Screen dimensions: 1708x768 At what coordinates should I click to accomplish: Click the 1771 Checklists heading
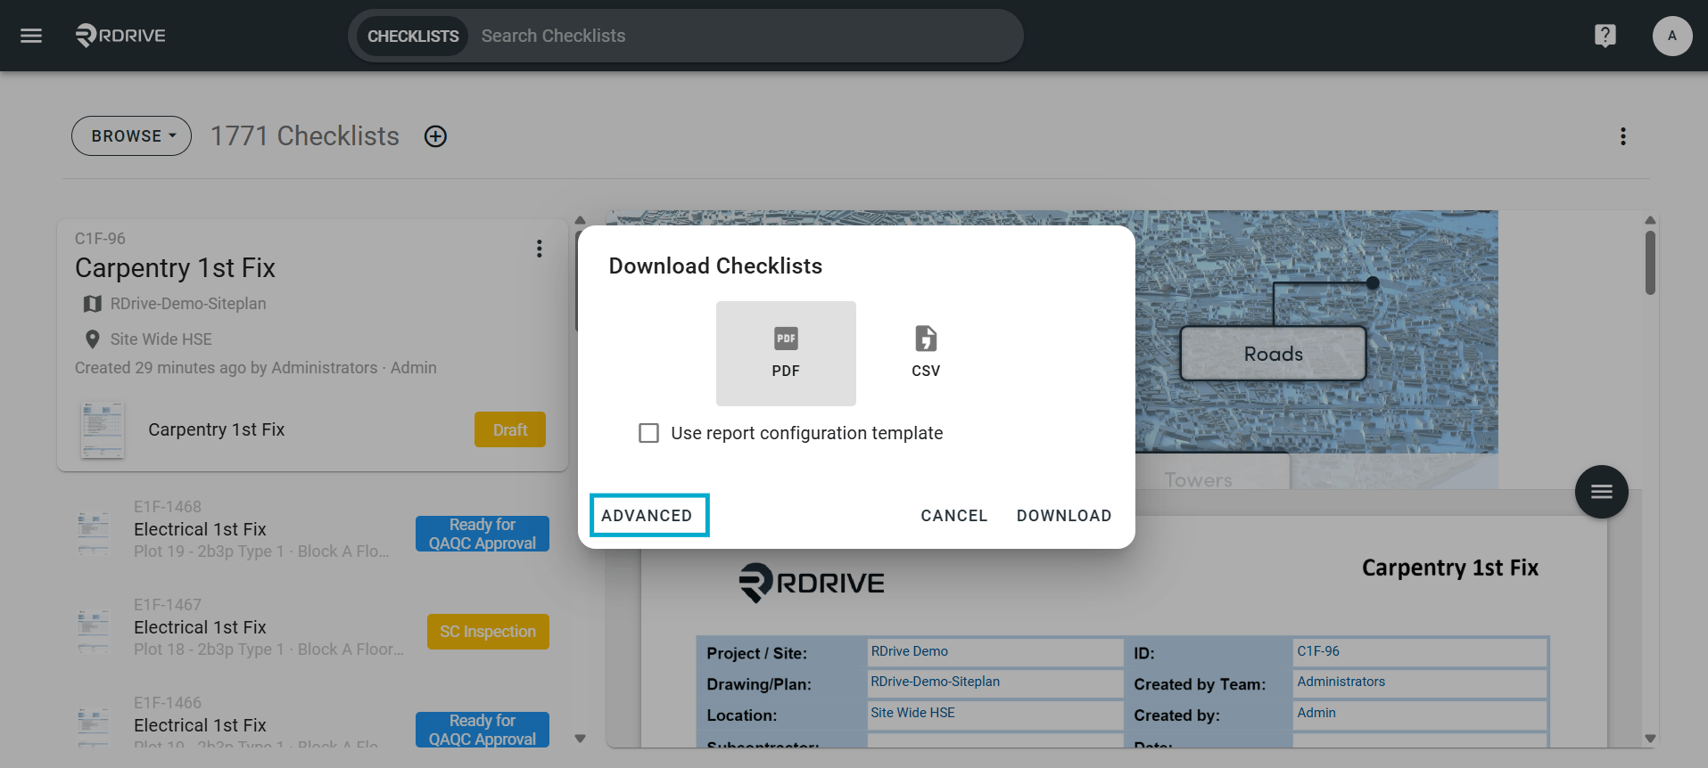click(x=304, y=136)
